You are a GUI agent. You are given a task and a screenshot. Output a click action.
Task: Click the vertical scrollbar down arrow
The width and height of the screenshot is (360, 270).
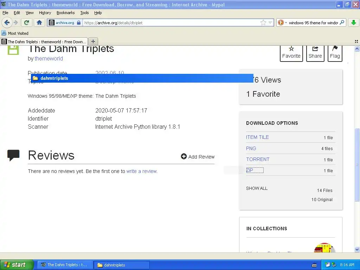pos(357,249)
